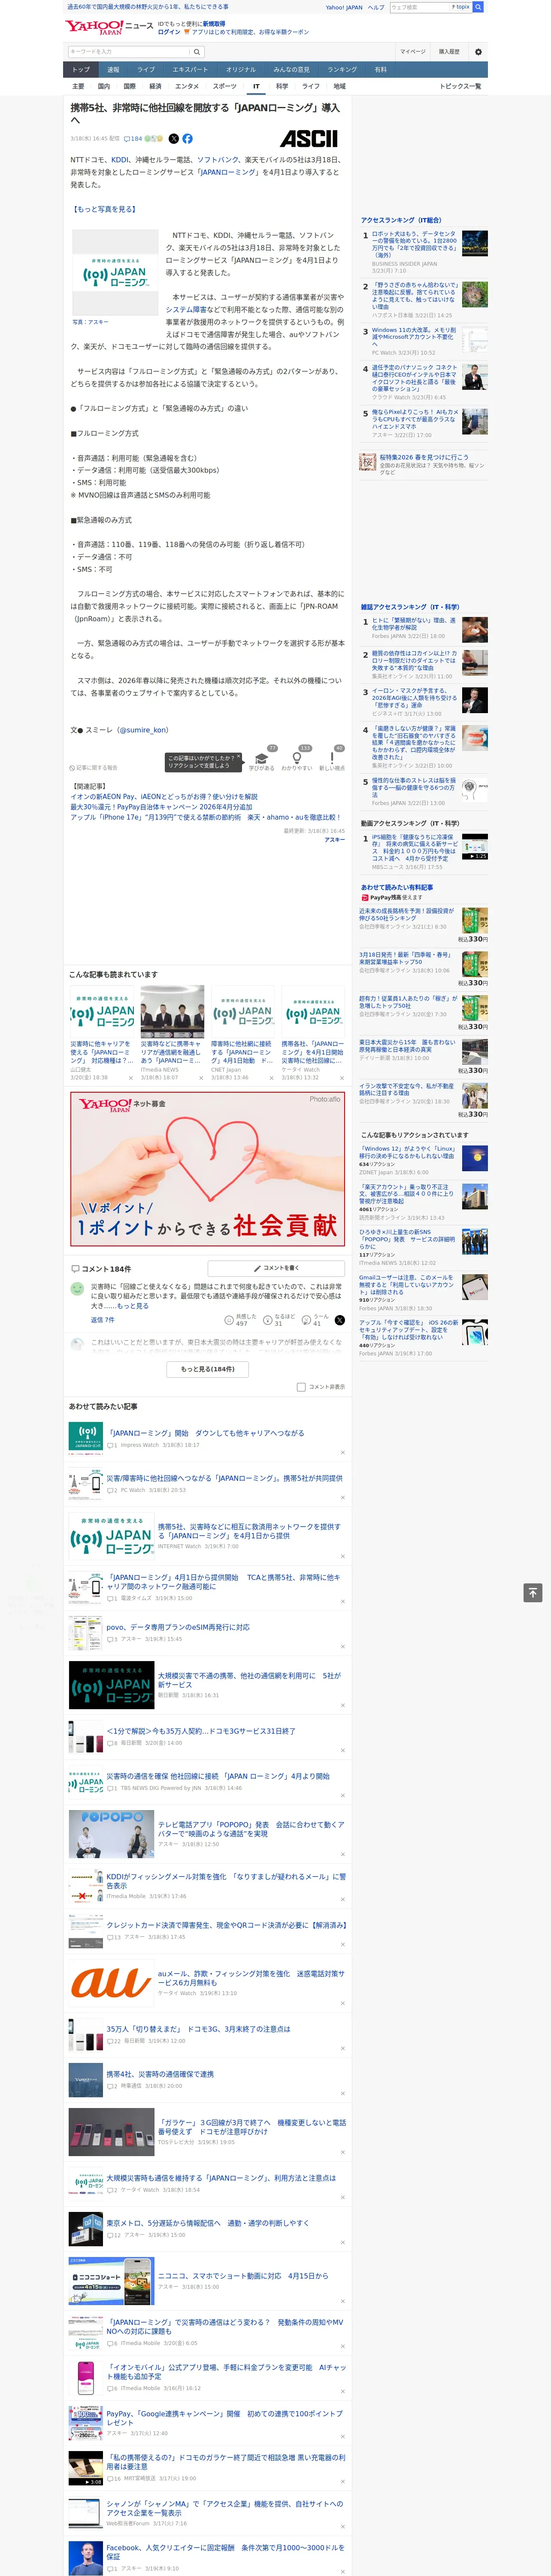Click the reaction emoji icons next to comment count

(154, 139)
